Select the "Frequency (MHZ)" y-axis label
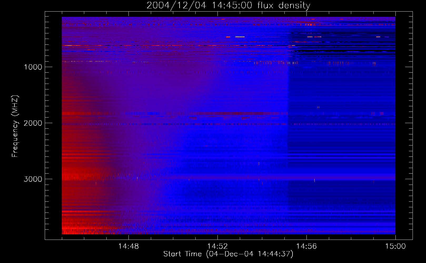This screenshot has height=263, width=426. pyautogui.click(x=15, y=126)
